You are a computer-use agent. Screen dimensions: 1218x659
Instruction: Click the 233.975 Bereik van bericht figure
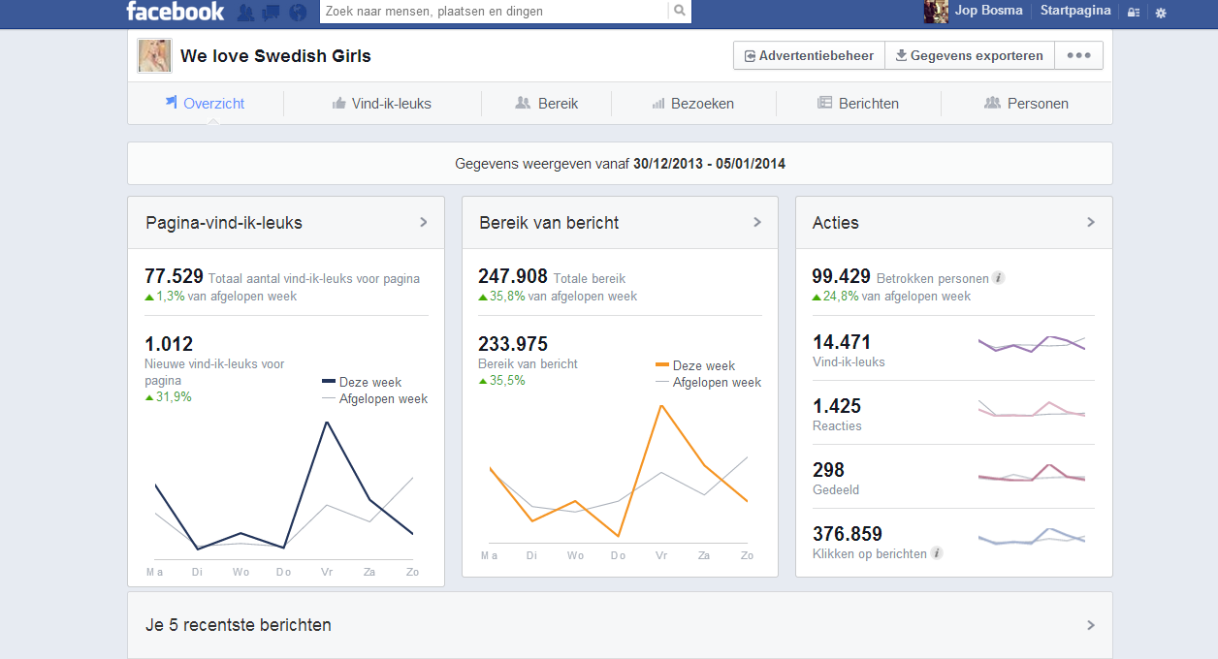[x=513, y=344]
